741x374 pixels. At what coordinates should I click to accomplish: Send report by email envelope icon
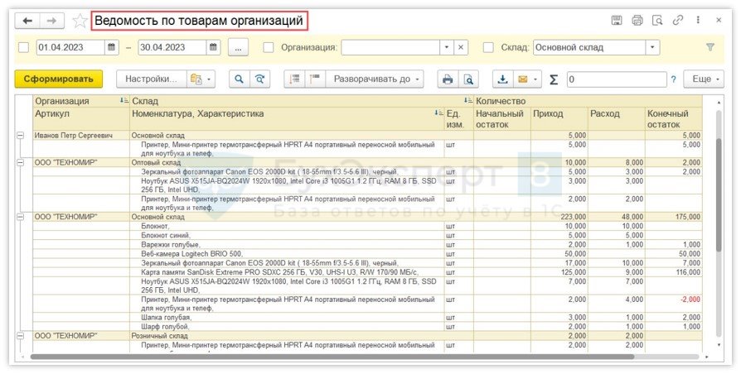(x=523, y=79)
